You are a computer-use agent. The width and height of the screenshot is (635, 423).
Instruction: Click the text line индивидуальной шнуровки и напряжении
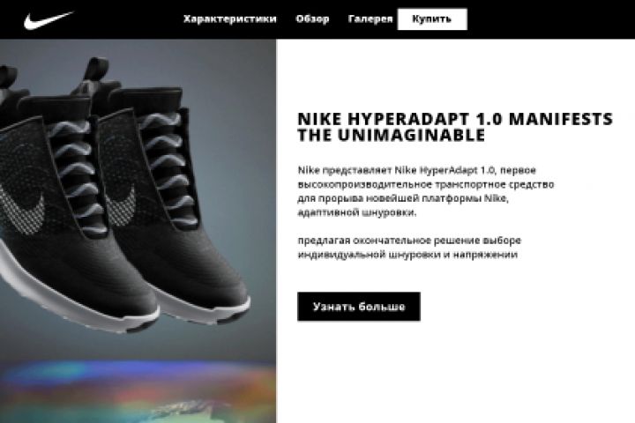click(407, 255)
